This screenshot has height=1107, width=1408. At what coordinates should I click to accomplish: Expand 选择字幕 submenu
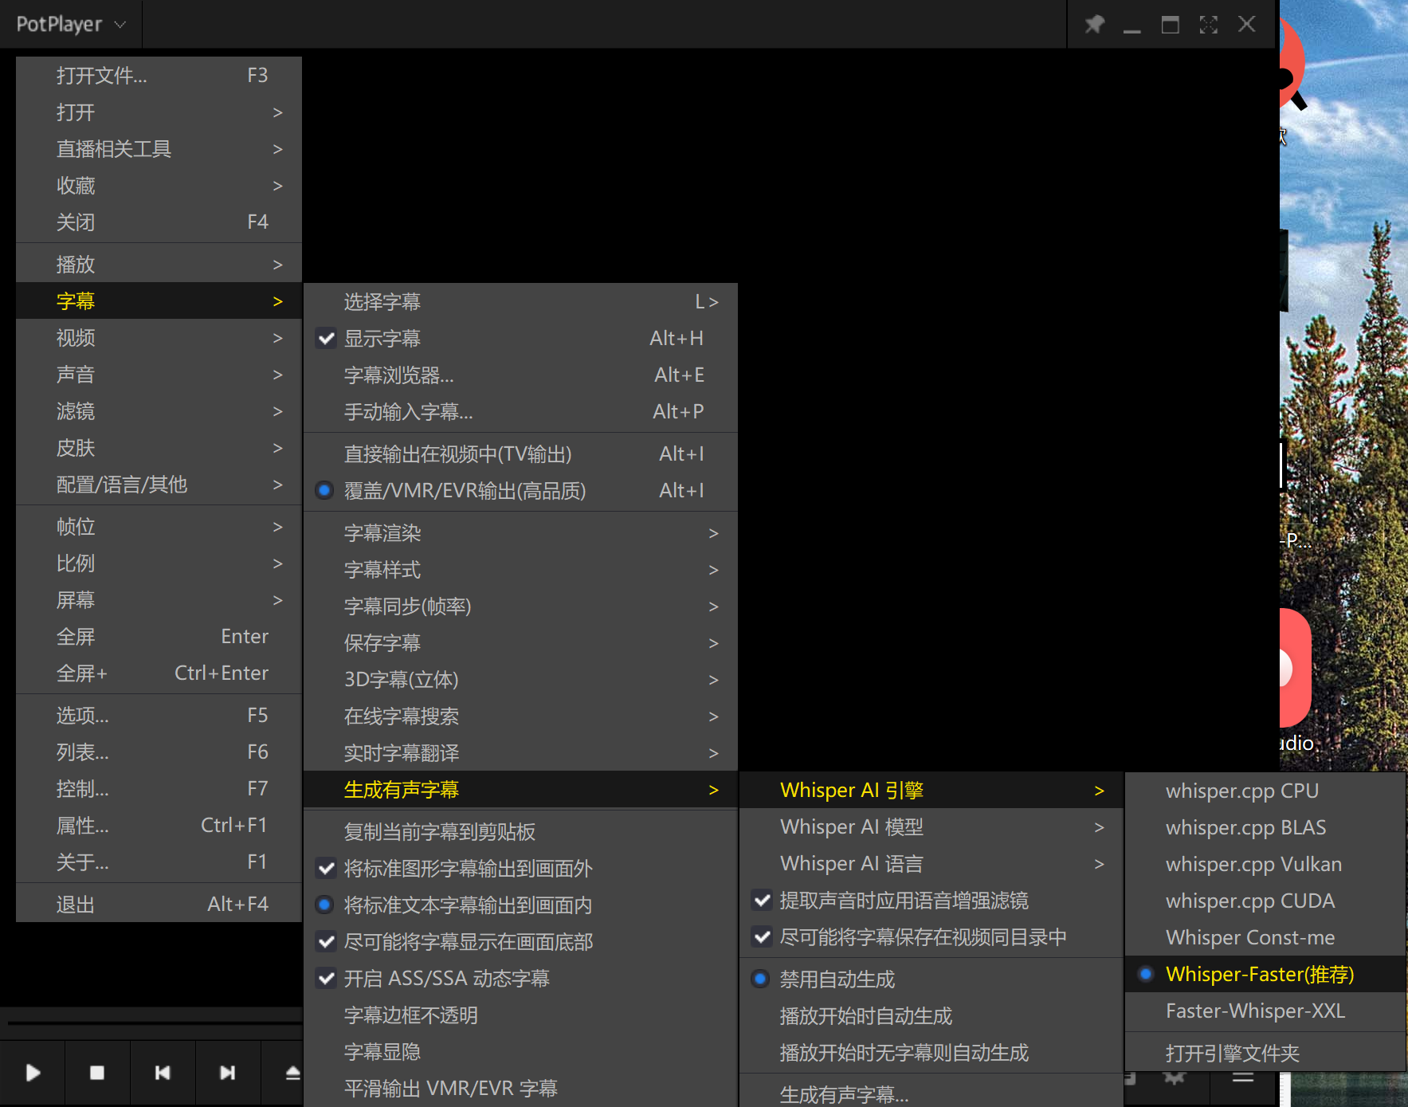pyautogui.click(x=520, y=302)
